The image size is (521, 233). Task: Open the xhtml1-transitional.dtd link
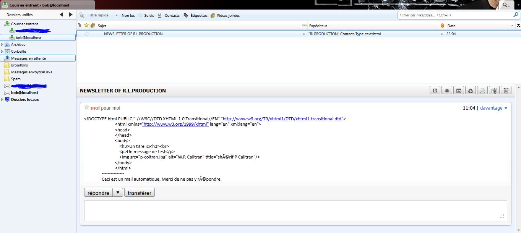pos(282,119)
